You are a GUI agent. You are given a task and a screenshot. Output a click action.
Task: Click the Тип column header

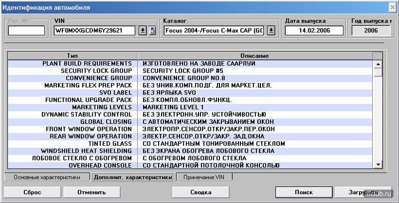[72, 56]
